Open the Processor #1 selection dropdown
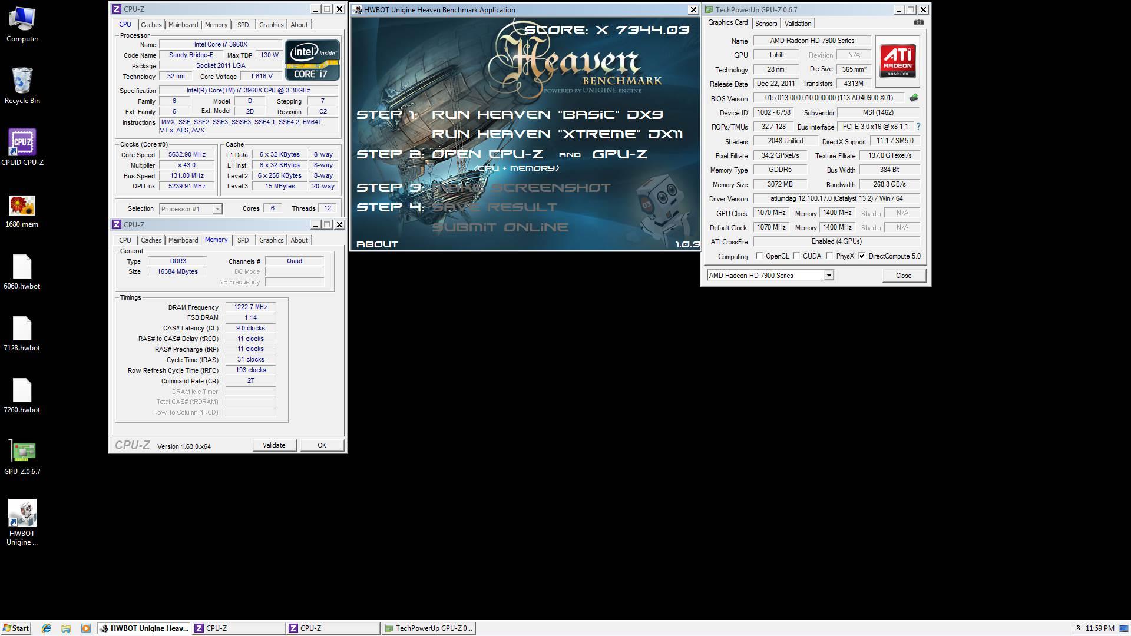This screenshot has width=1131, height=636. tap(191, 209)
